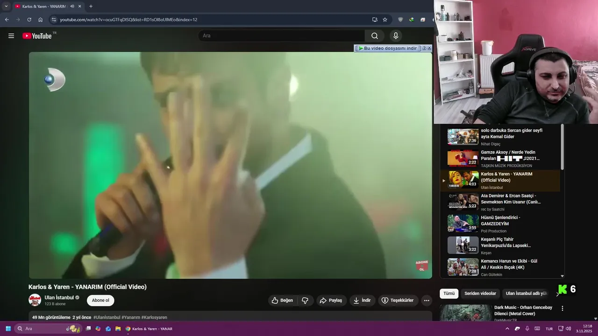The height and width of the screenshot is (336, 598).
Task: Open the browser home page
Action: pyautogui.click(x=41, y=20)
